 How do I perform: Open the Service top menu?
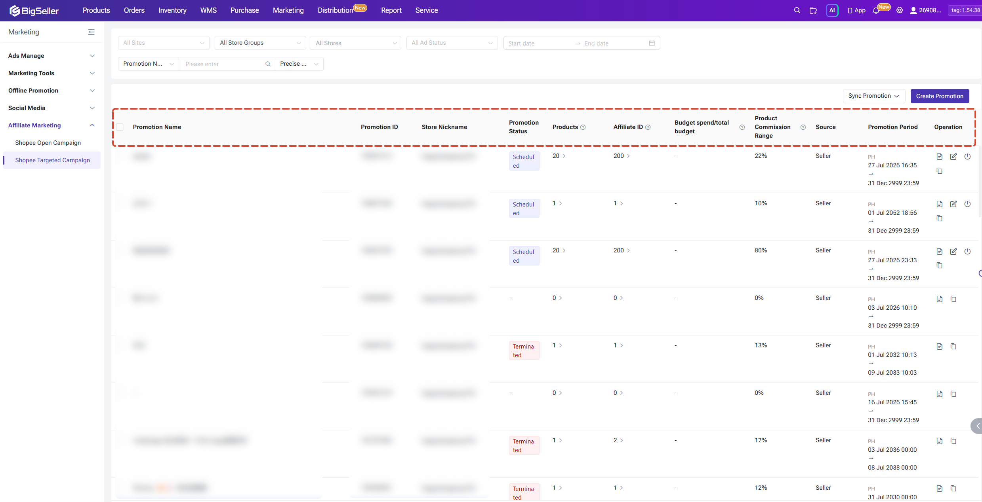(427, 10)
